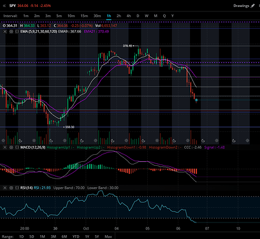Click the EMA9 : 367.66 value
The image size is (260, 239).
pyautogui.click(x=69, y=31)
